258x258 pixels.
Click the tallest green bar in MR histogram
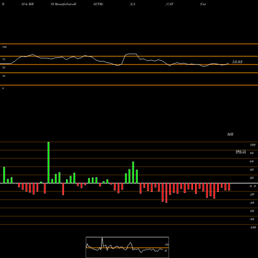click(49, 163)
